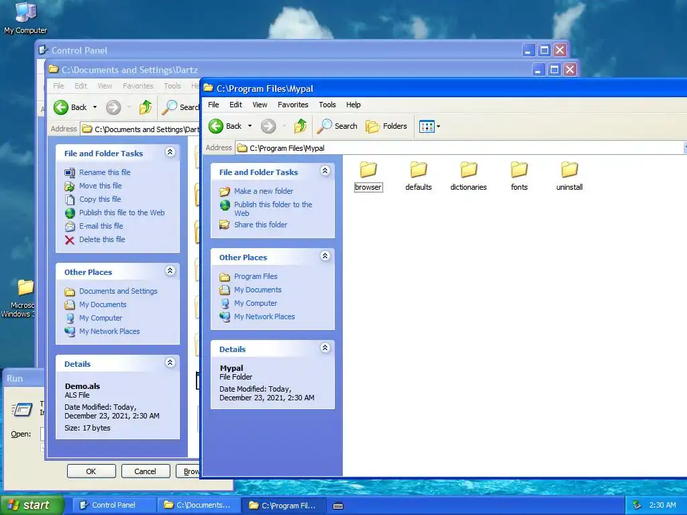Open the uninstall folder
This screenshot has height=515, width=687.
[x=569, y=176]
